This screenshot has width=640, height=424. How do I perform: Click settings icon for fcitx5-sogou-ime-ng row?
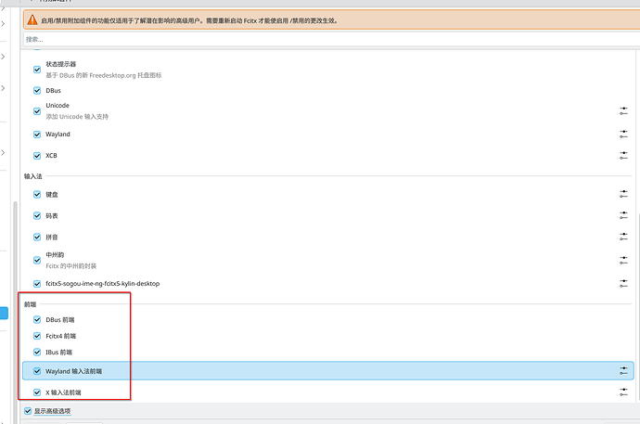tap(623, 283)
